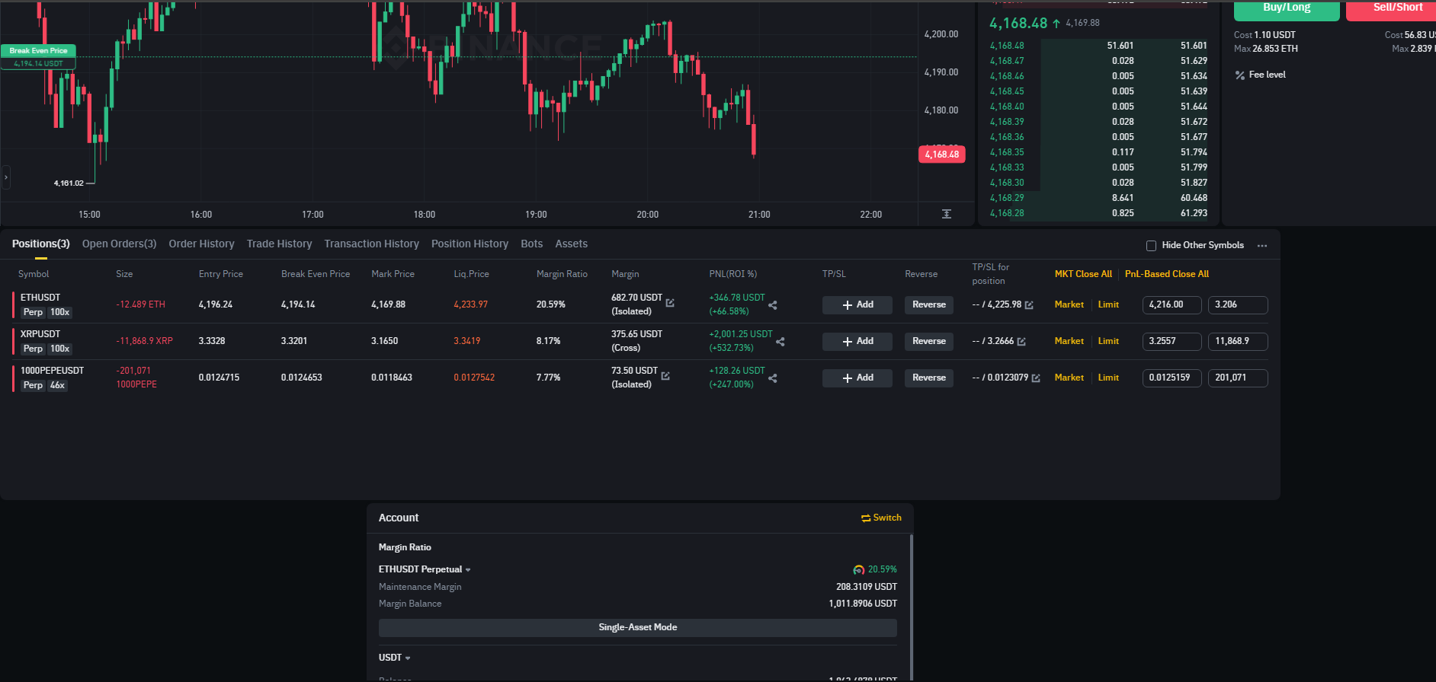This screenshot has height=682, width=1436.
Task: Share the ETHUSDT position PNL
Action: pyautogui.click(x=773, y=305)
